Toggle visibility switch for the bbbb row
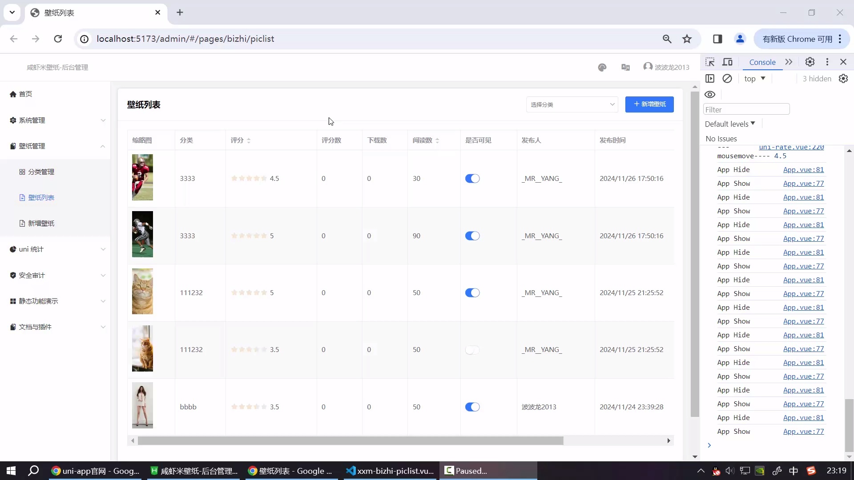 tap(472, 407)
